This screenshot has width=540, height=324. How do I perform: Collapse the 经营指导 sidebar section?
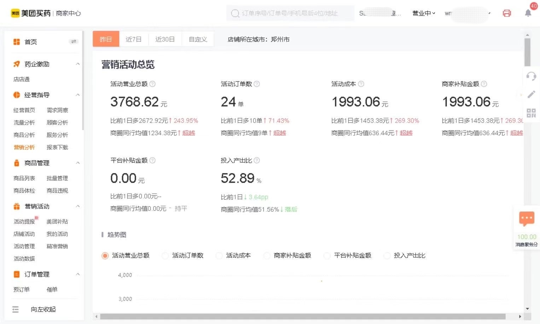point(78,95)
